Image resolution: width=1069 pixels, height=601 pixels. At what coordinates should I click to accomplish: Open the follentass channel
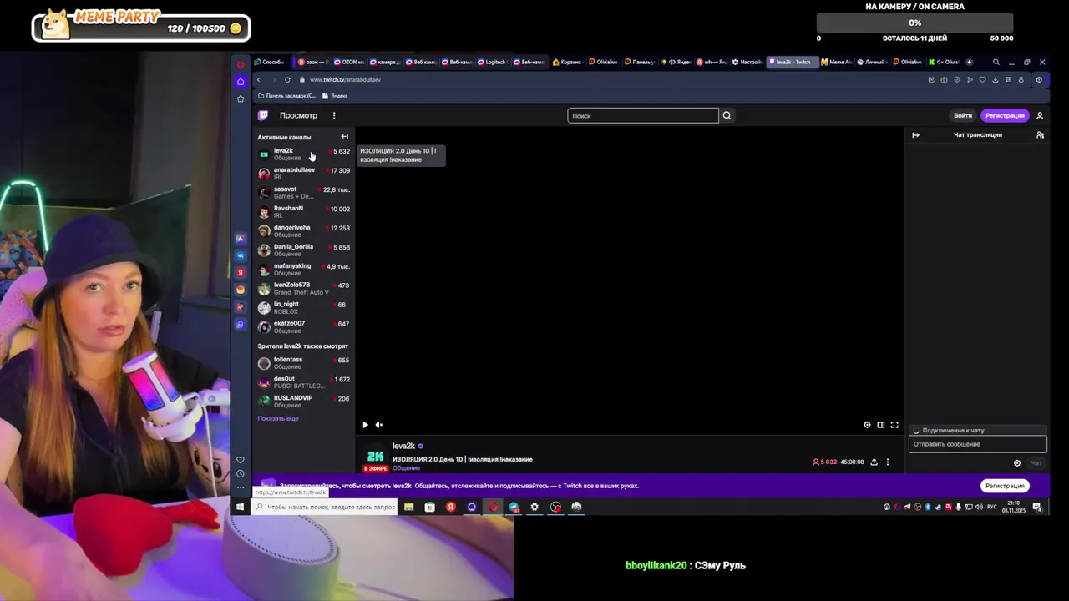(303, 363)
